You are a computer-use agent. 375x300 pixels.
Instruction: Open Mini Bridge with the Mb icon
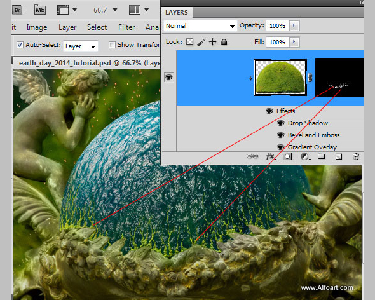point(40,10)
